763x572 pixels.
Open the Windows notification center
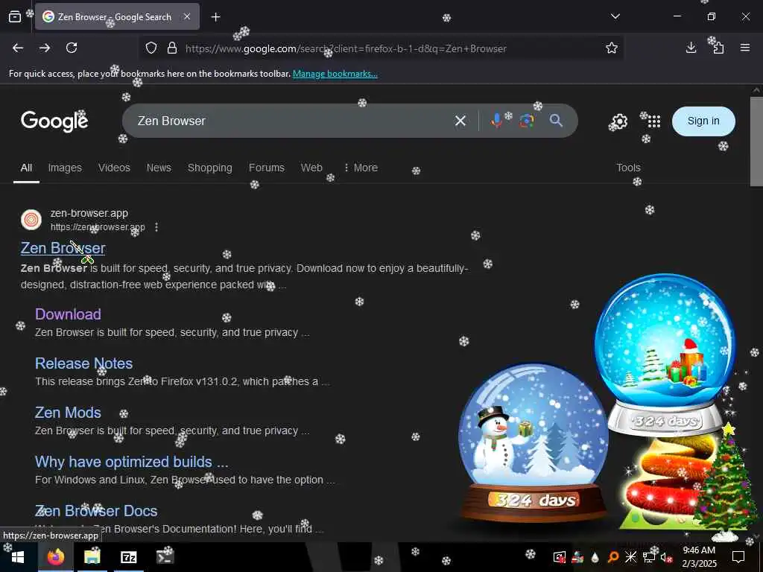(x=738, y=557)
